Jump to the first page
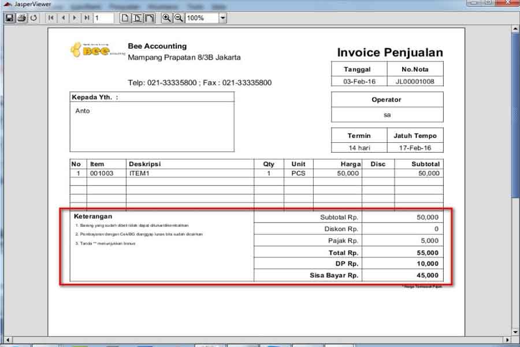520x347 pixels. click(x=51, y=17)
